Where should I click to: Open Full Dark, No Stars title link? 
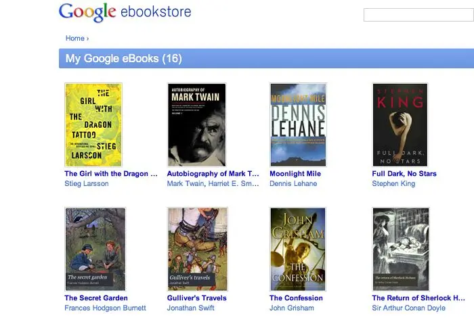(x=404, y=174)
